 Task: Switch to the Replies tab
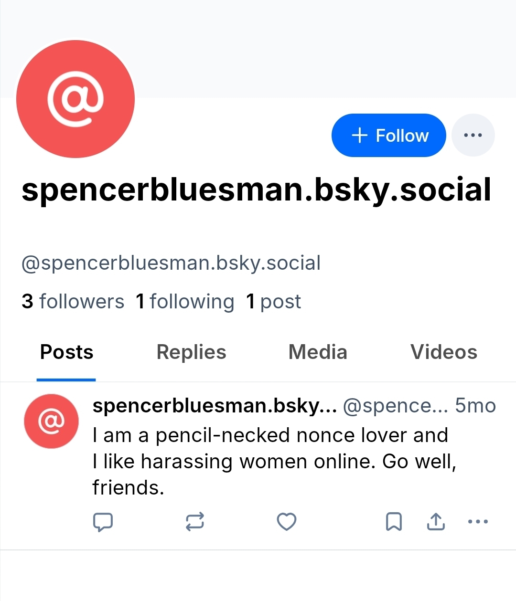click(x=191, y=352)
